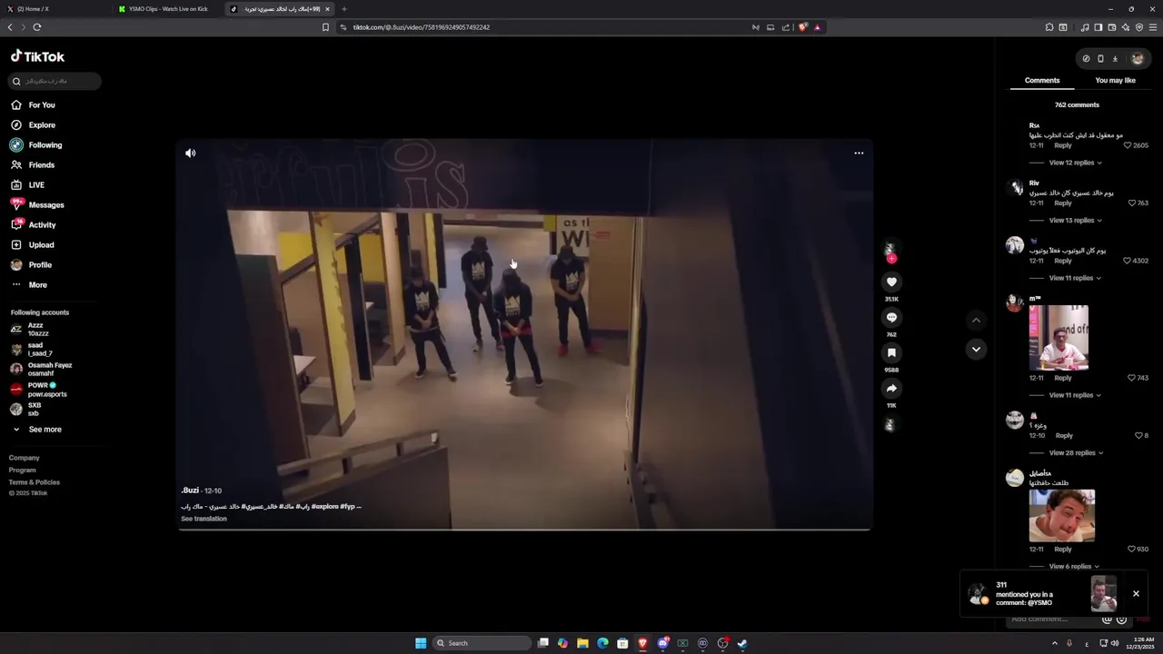Expand View 12 replies
The height and width of the screenshot is (654, 1163).
(1075, 163)
